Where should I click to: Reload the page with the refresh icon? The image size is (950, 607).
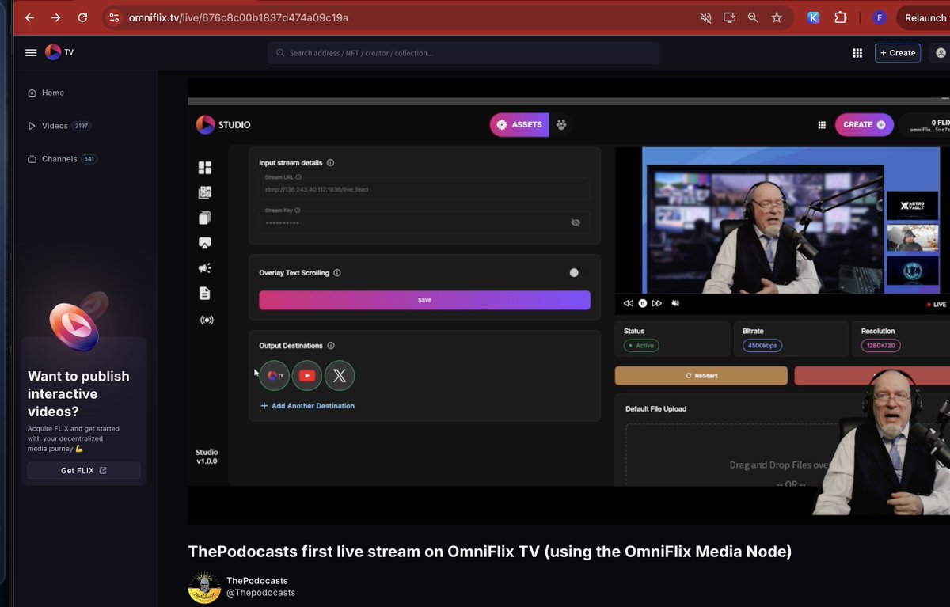(x=82, y=17)
